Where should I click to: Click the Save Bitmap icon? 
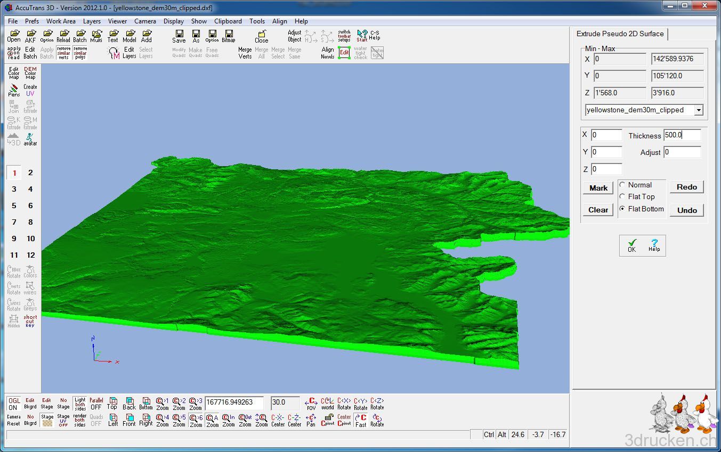tap(229, 36)
